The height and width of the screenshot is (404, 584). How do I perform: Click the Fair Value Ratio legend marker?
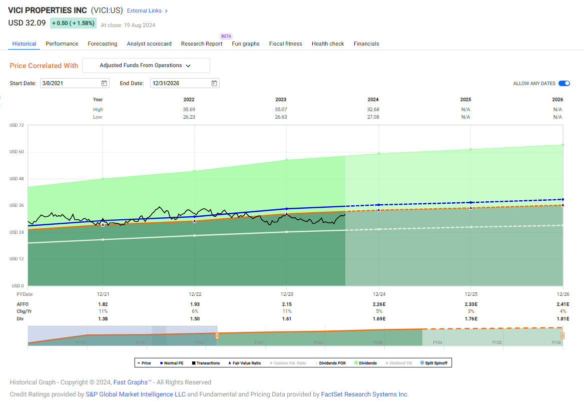coord(230,362)
